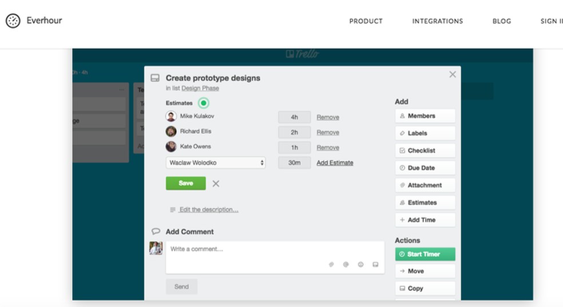The width and height of the screenshot is (563, 307).
Task: Open the PRODUCT menu
Action: click(x=366, y=21)
